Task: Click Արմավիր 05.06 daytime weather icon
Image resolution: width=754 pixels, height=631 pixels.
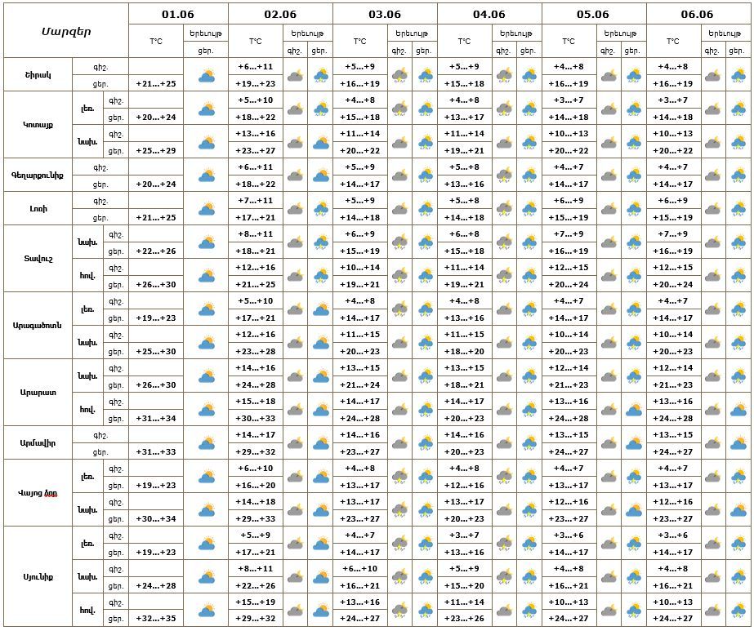Action: pyautogui.click(x=634, y=443)
